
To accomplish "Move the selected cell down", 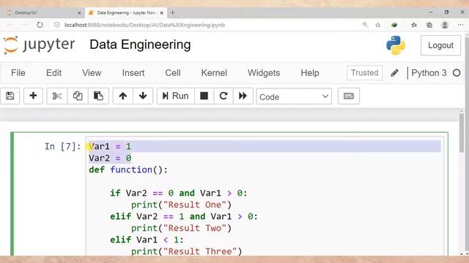I will click(143, 96).
